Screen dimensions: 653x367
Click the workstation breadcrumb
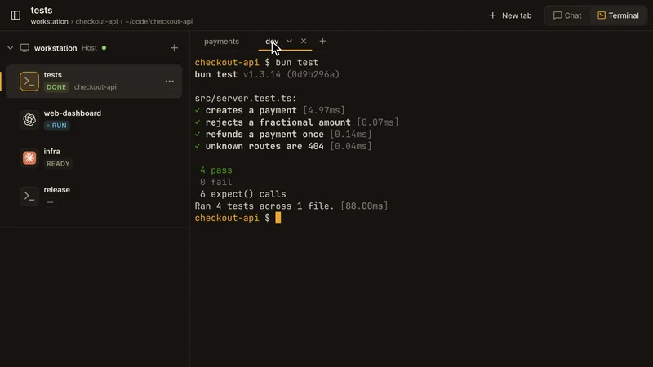coord(49,22)
